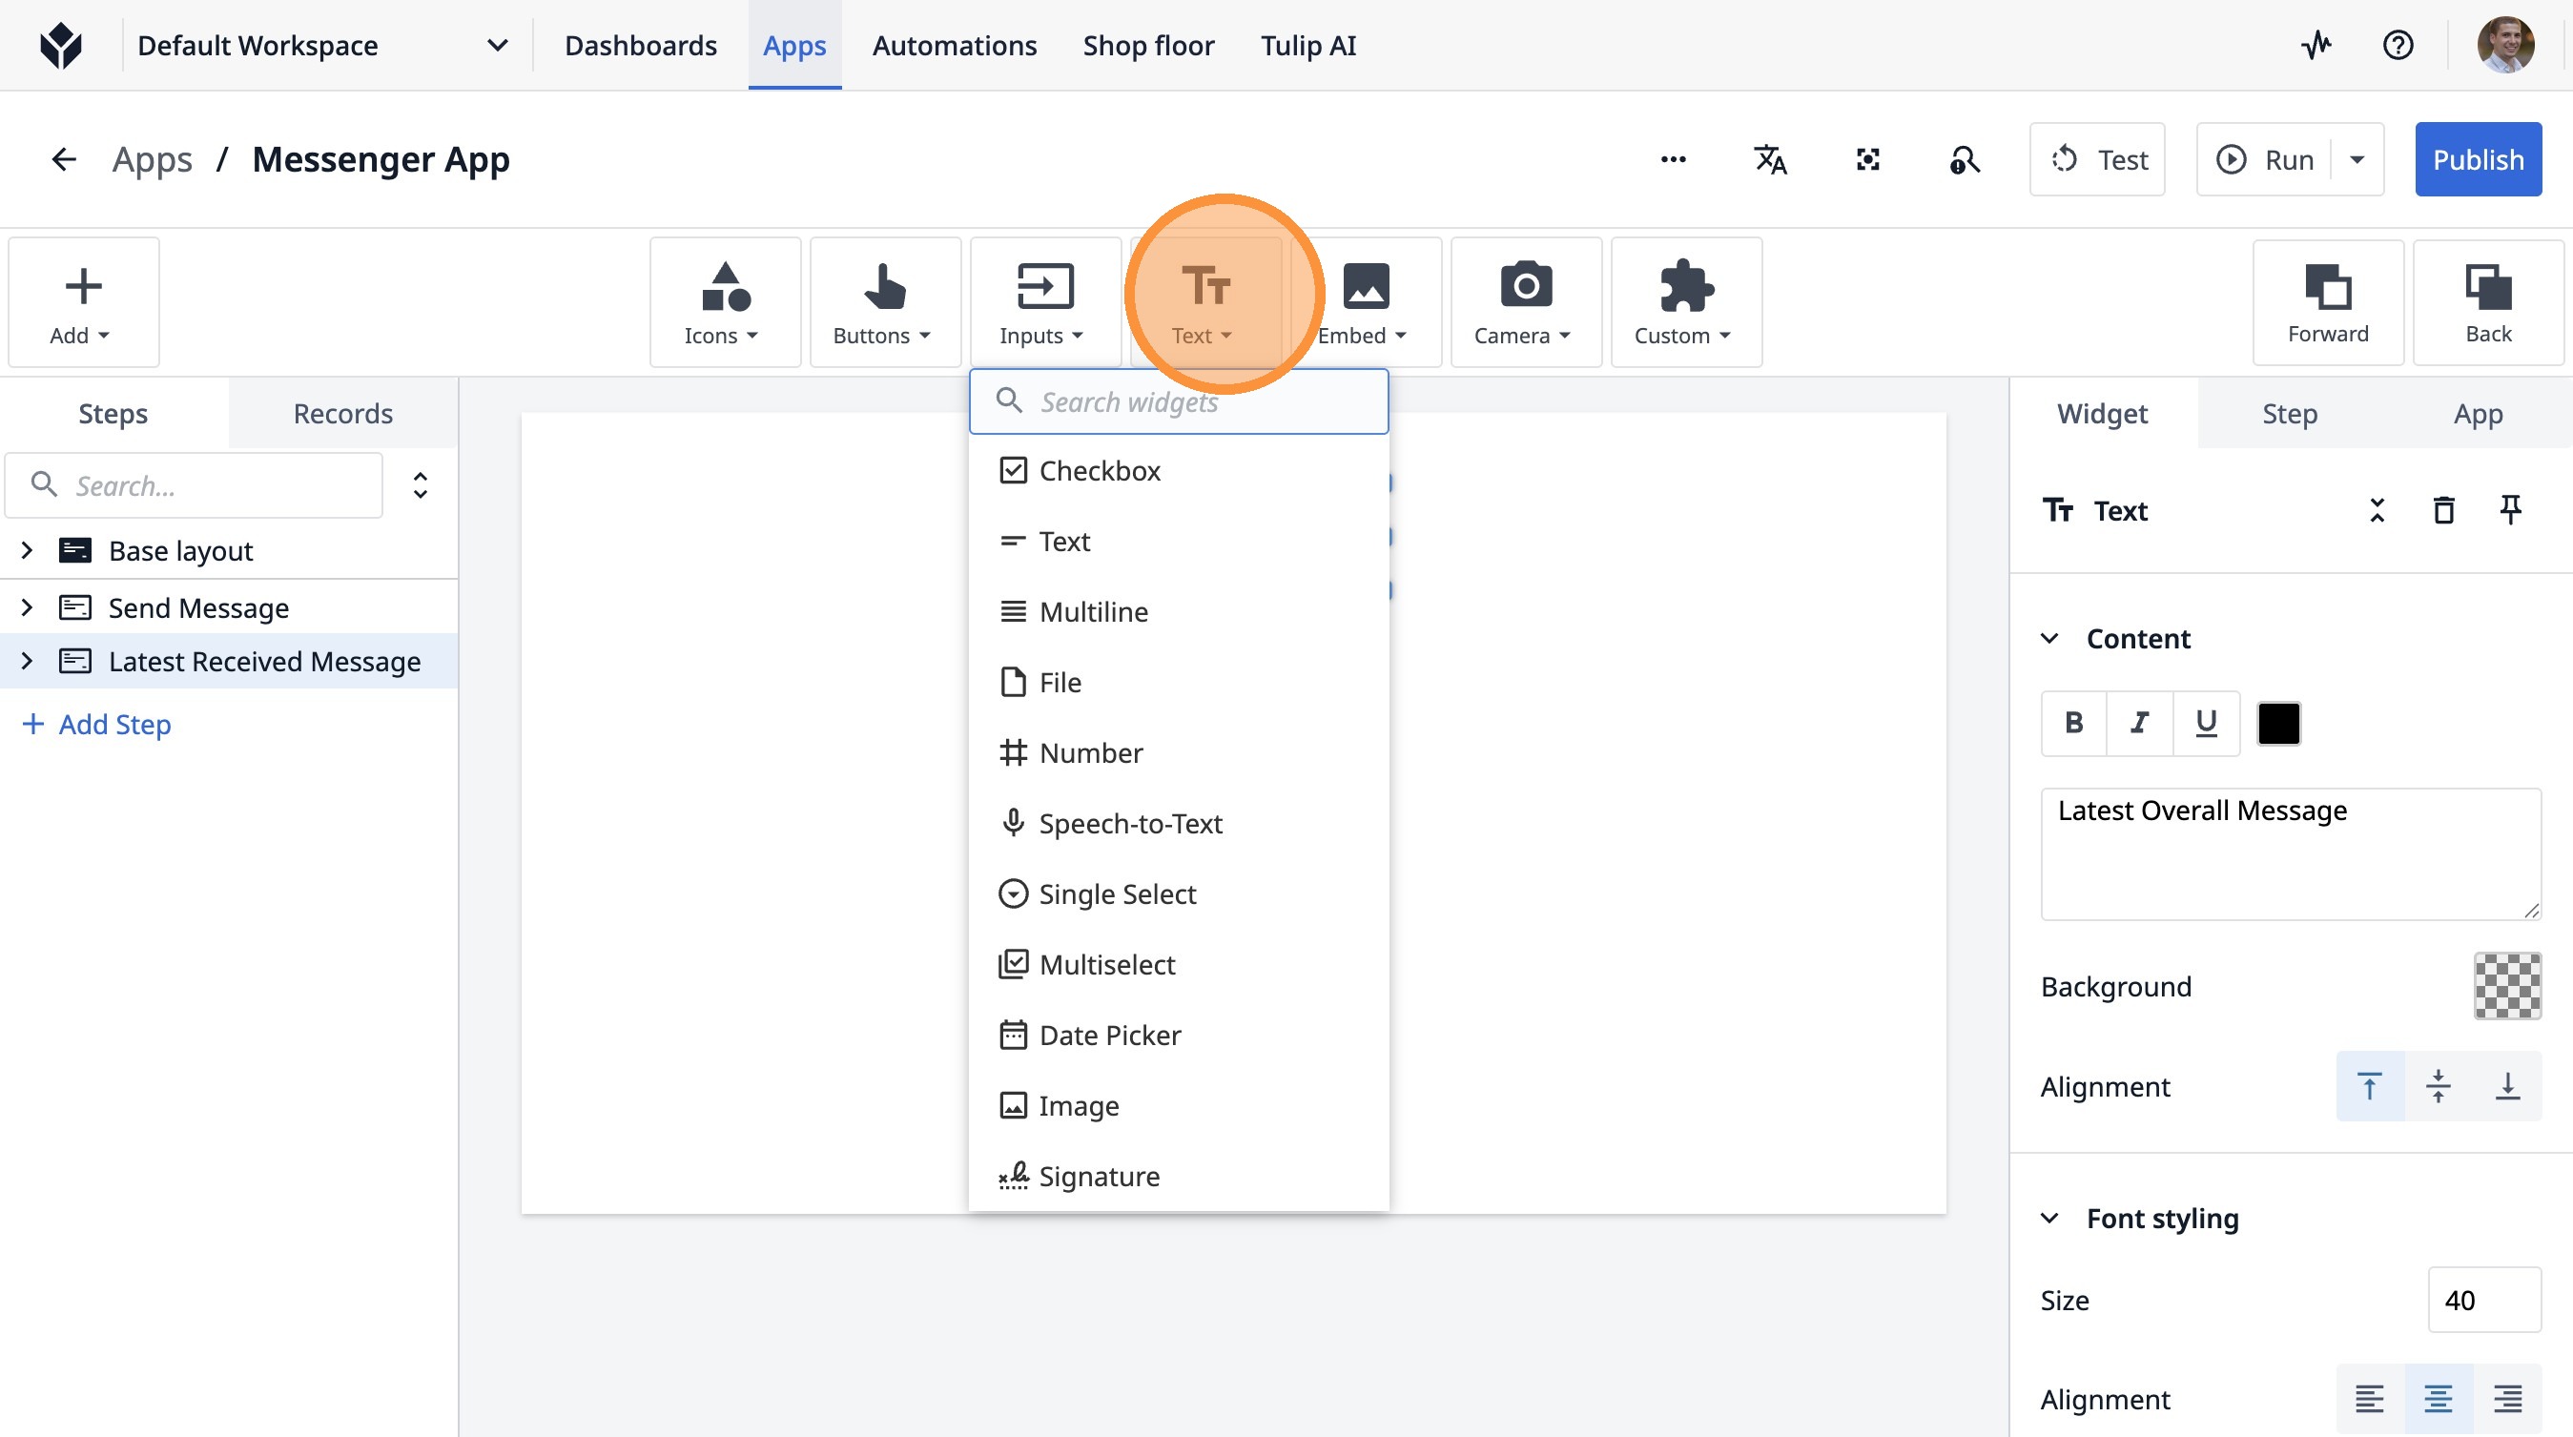Open the help question mark icon
Screen dimensions: 2573x1437
2398,45
